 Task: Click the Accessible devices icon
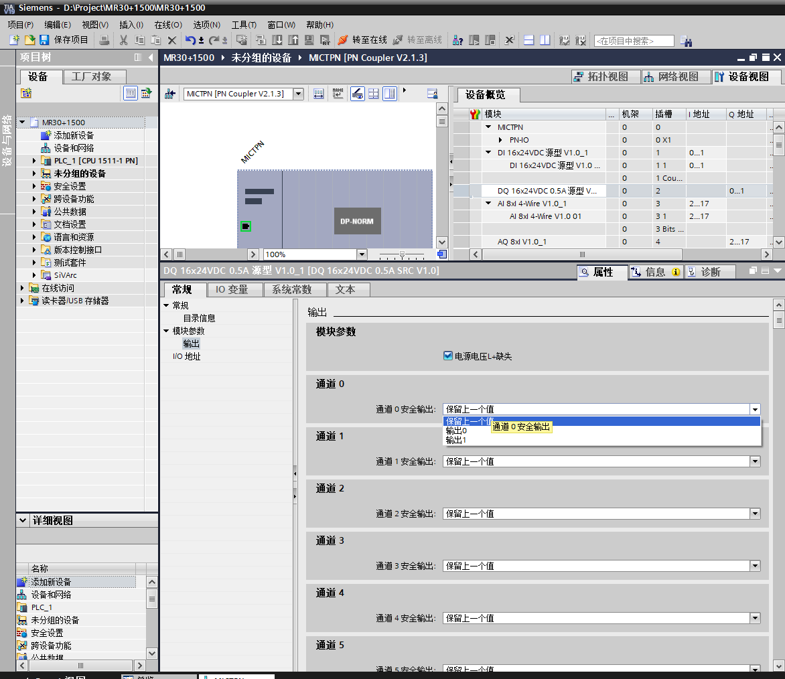[457, 40]
